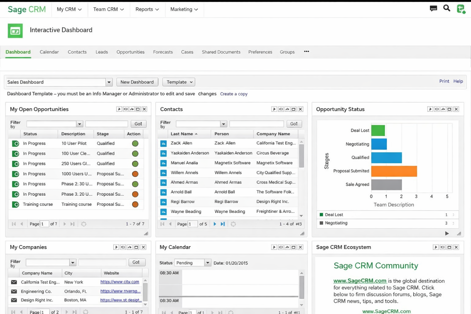Open the search icon in the top bar

pos(446,8)
